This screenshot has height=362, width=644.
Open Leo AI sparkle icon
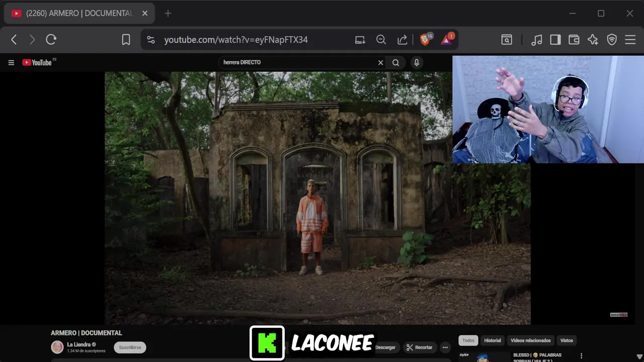(593, 40)
